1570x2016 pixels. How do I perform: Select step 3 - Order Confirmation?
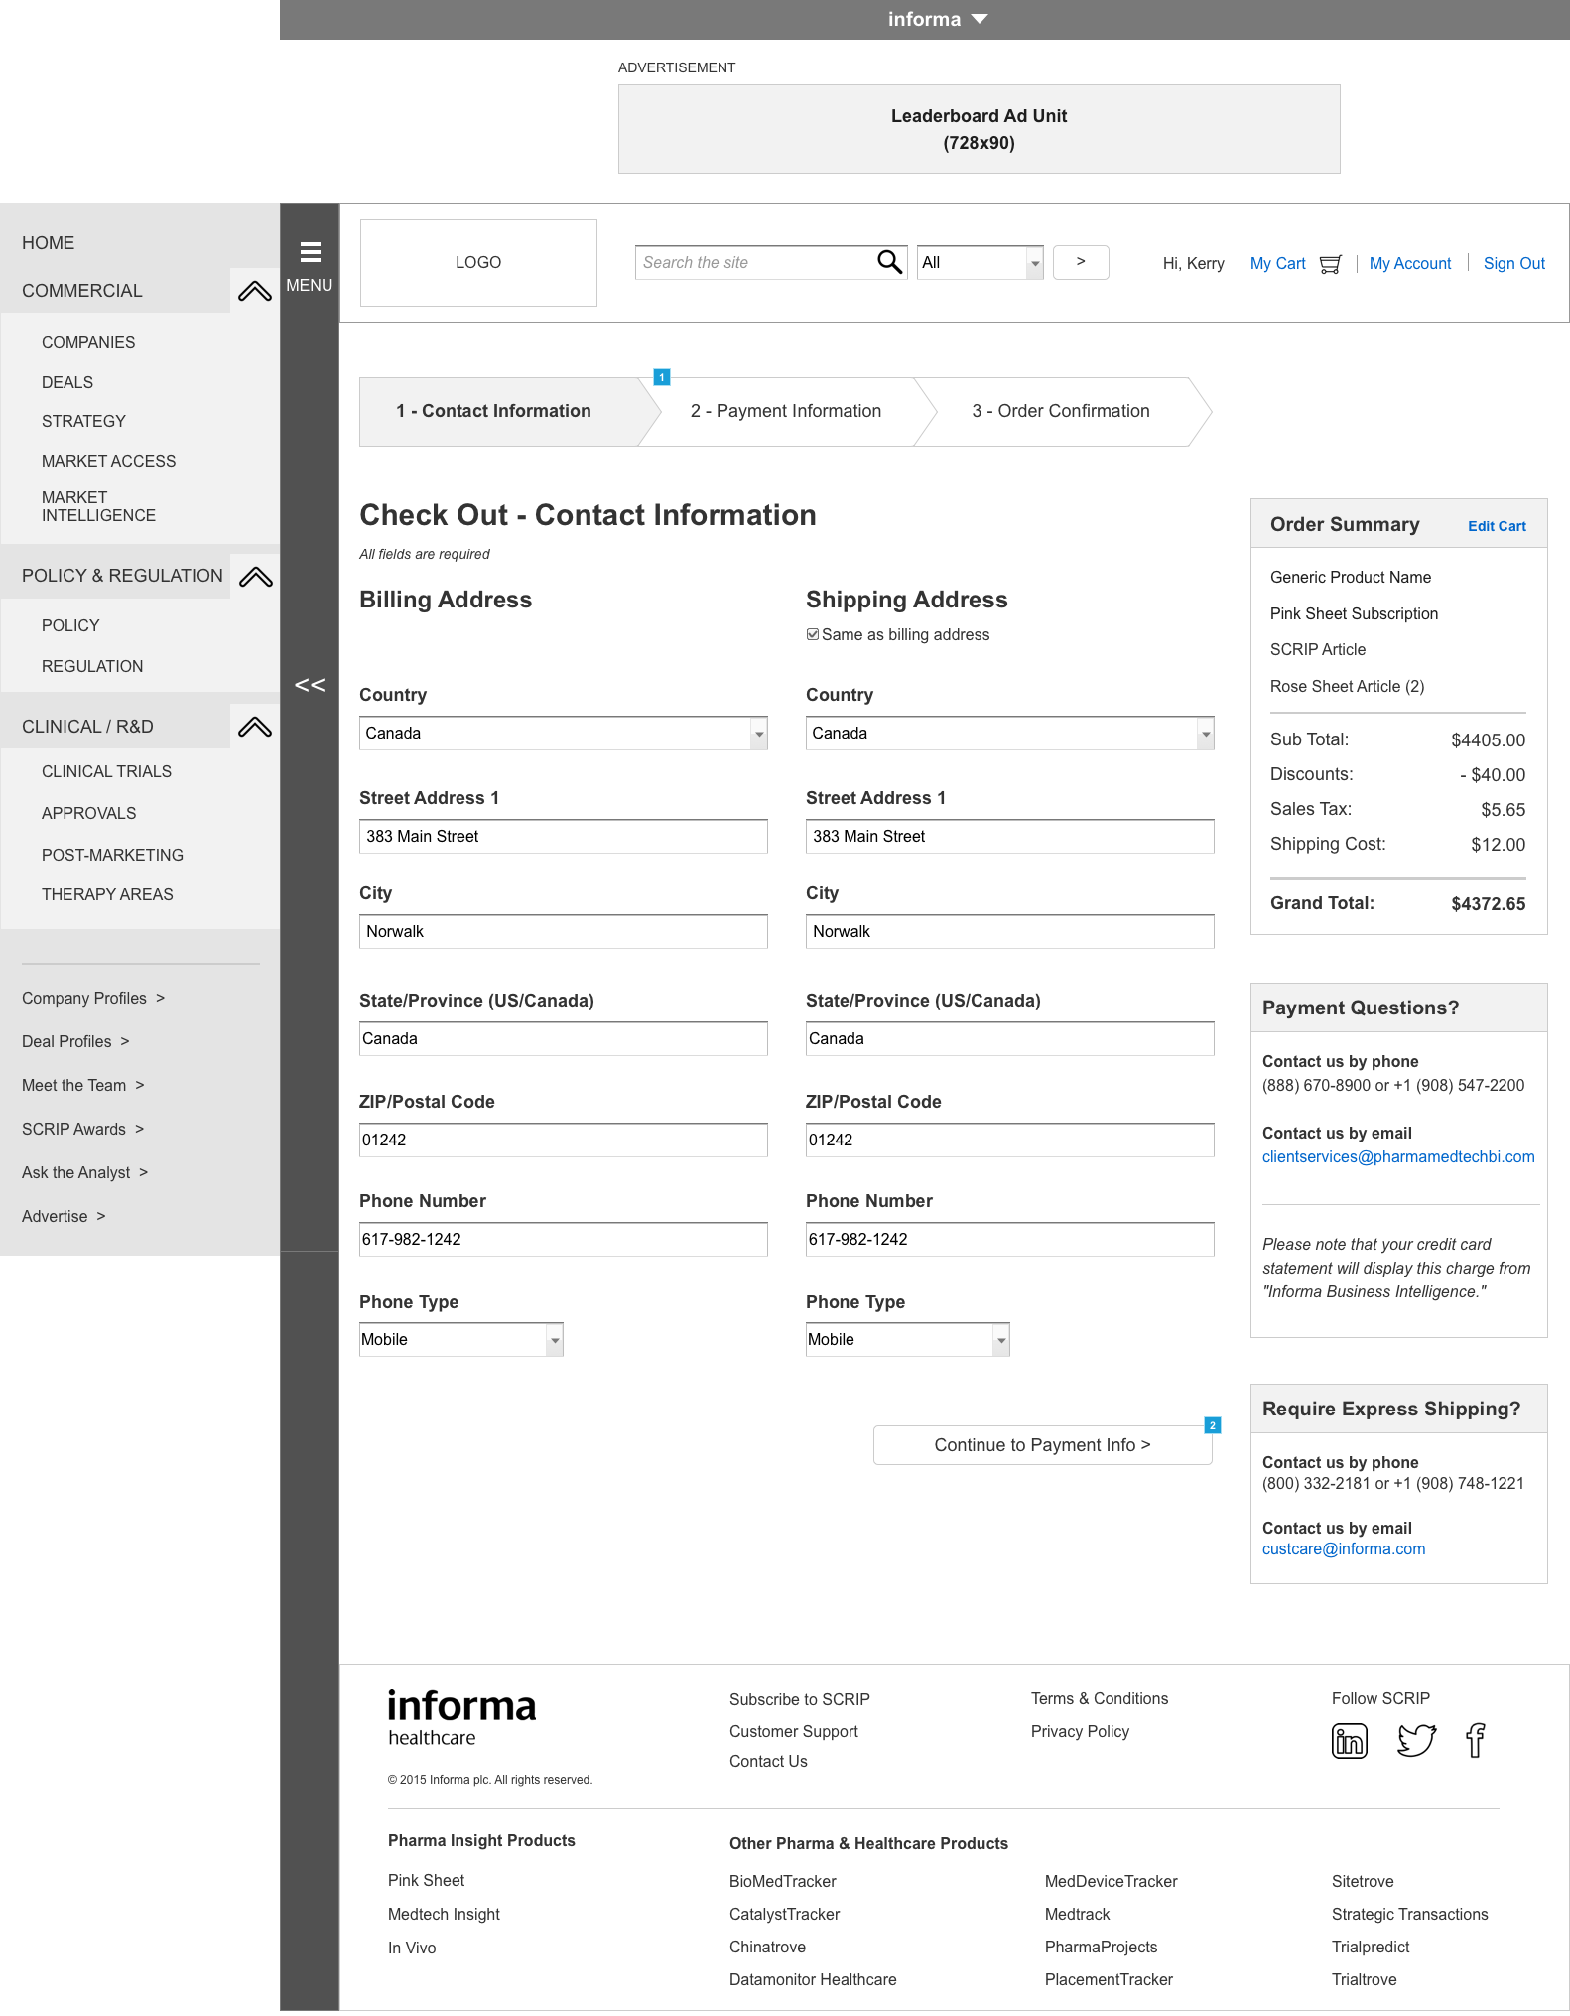click(1061, 411)
